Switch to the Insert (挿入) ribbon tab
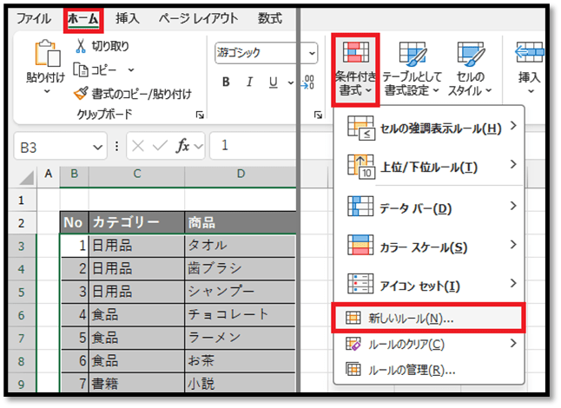Viewport: 561px width, 408px height. point(128,17)
